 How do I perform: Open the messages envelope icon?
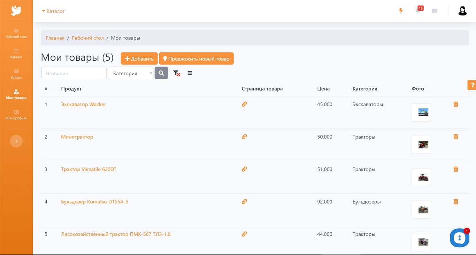coord(435,11)
